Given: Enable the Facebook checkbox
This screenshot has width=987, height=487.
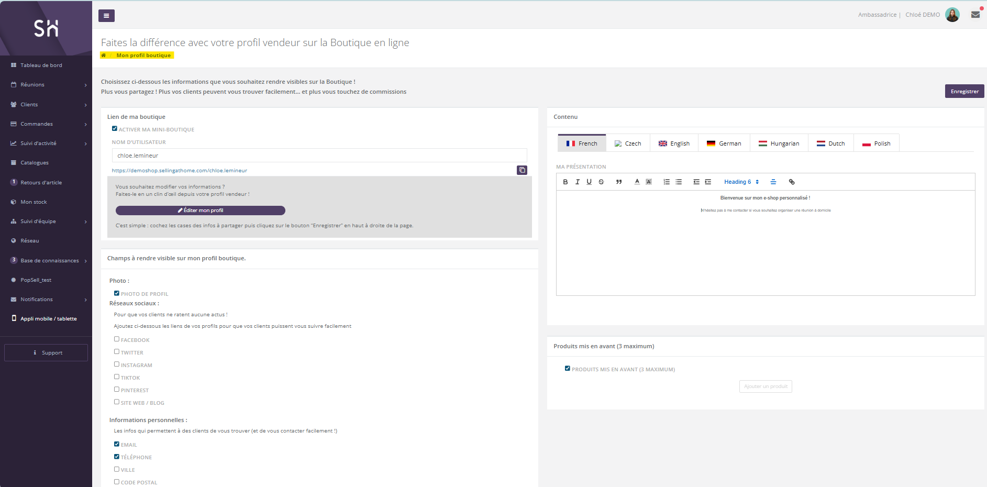Looking at the screenshot, I should pos(117,339).
